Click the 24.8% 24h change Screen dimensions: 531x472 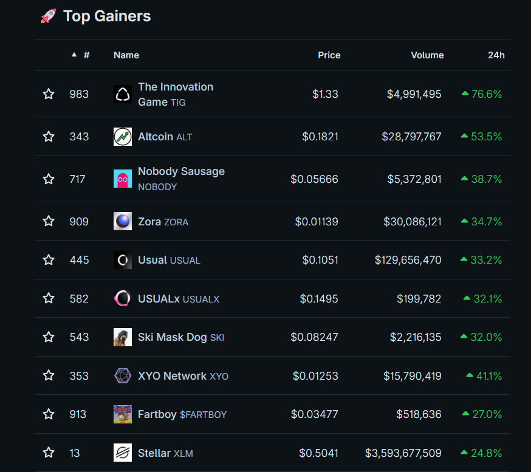point(481,453)
